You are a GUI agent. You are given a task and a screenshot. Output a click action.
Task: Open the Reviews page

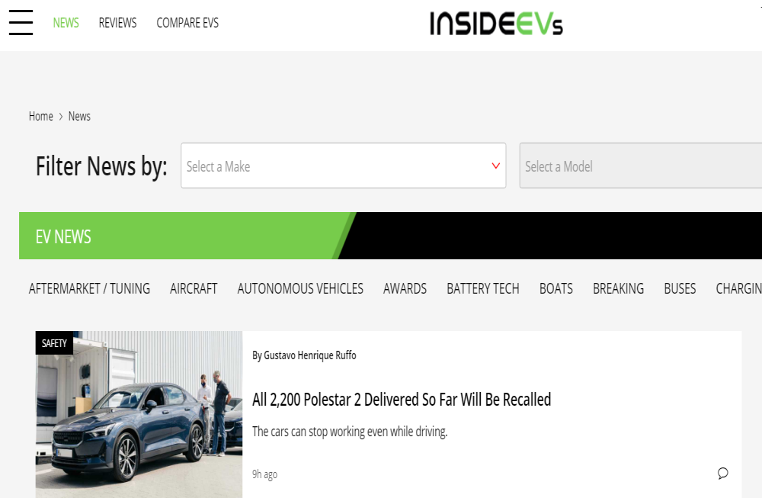(117, 23)
